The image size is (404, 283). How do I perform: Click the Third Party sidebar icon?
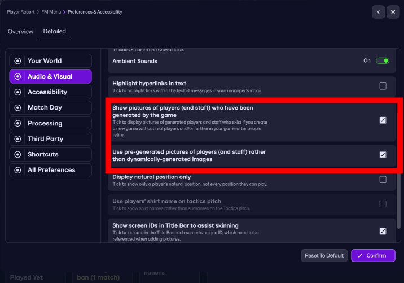pyautogui.click(x=17, y=139)
